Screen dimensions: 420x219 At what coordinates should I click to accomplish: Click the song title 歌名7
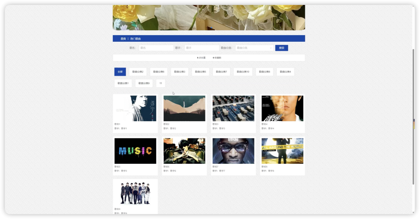(x=215, y=167)
